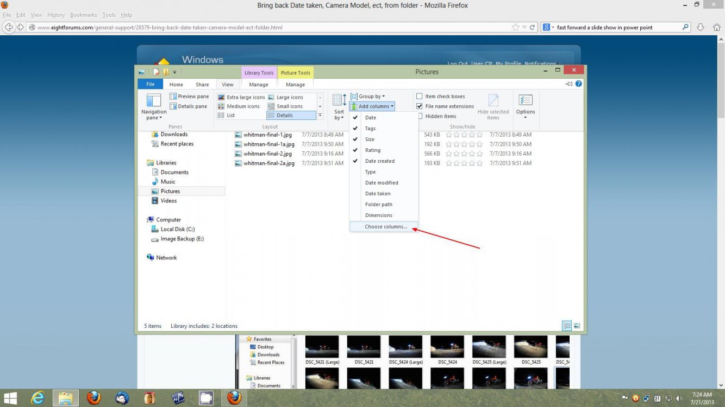Bookmark this page with star icon
This screenshot has height=407, width=725.
[515, 27]
